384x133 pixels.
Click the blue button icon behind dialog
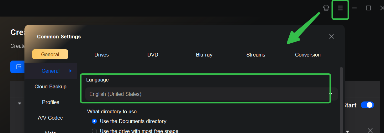tap(18, 67)
